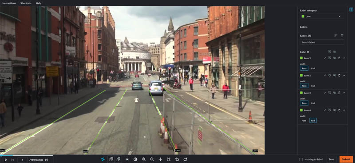Delete Lane:2 using its trash icon
The width and height of the screenshot is (355, 163).
[339, 75]
